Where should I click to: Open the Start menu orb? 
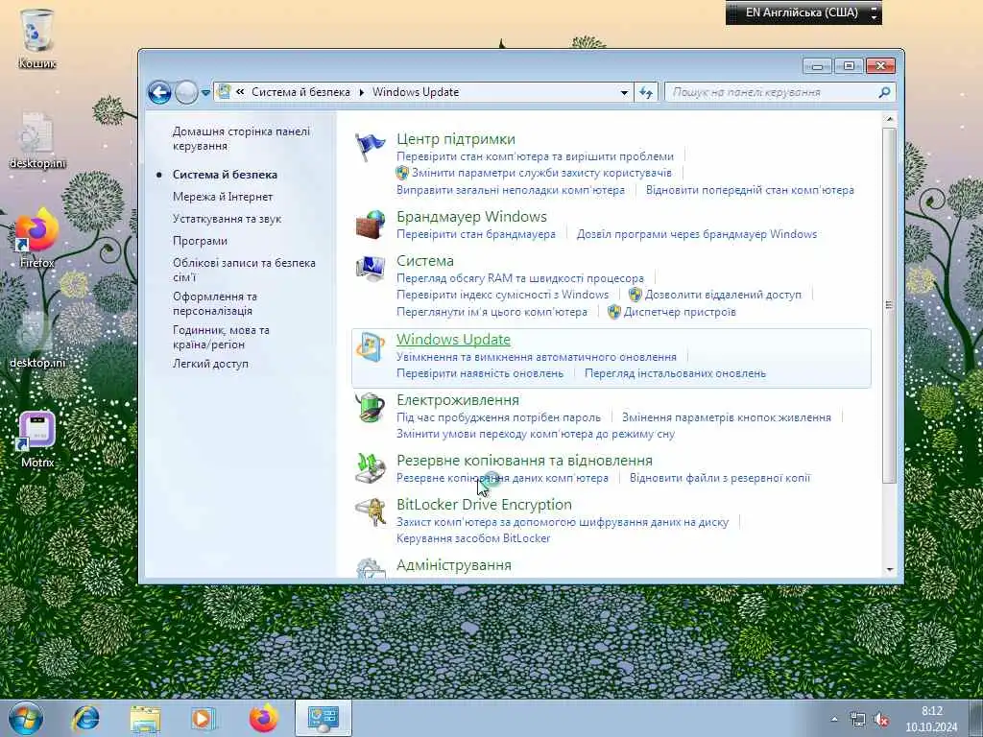[25, 718]
